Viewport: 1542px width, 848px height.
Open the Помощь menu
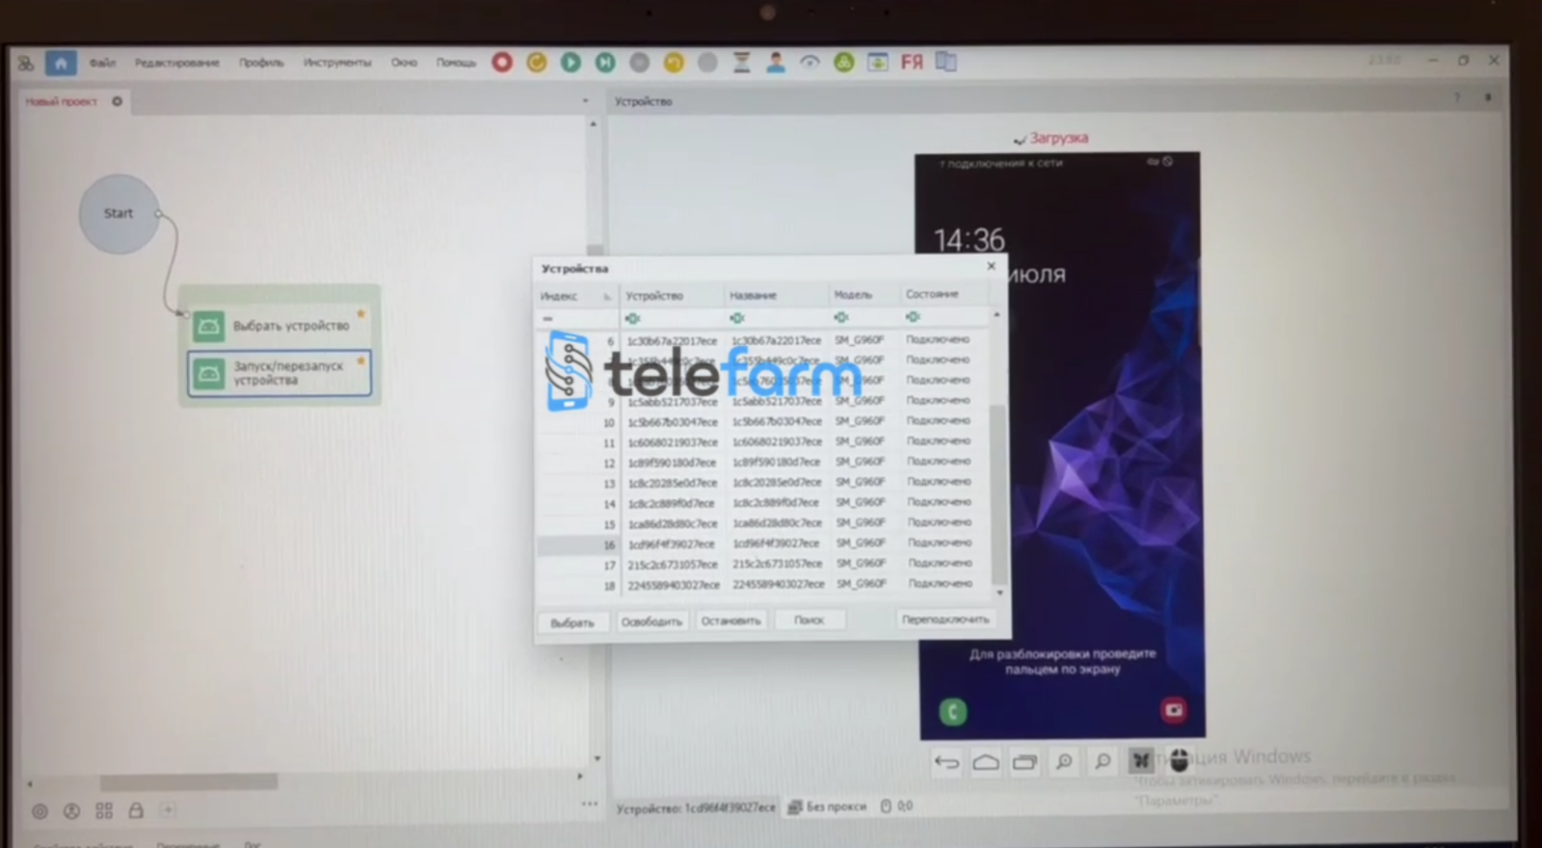[456, 64]
